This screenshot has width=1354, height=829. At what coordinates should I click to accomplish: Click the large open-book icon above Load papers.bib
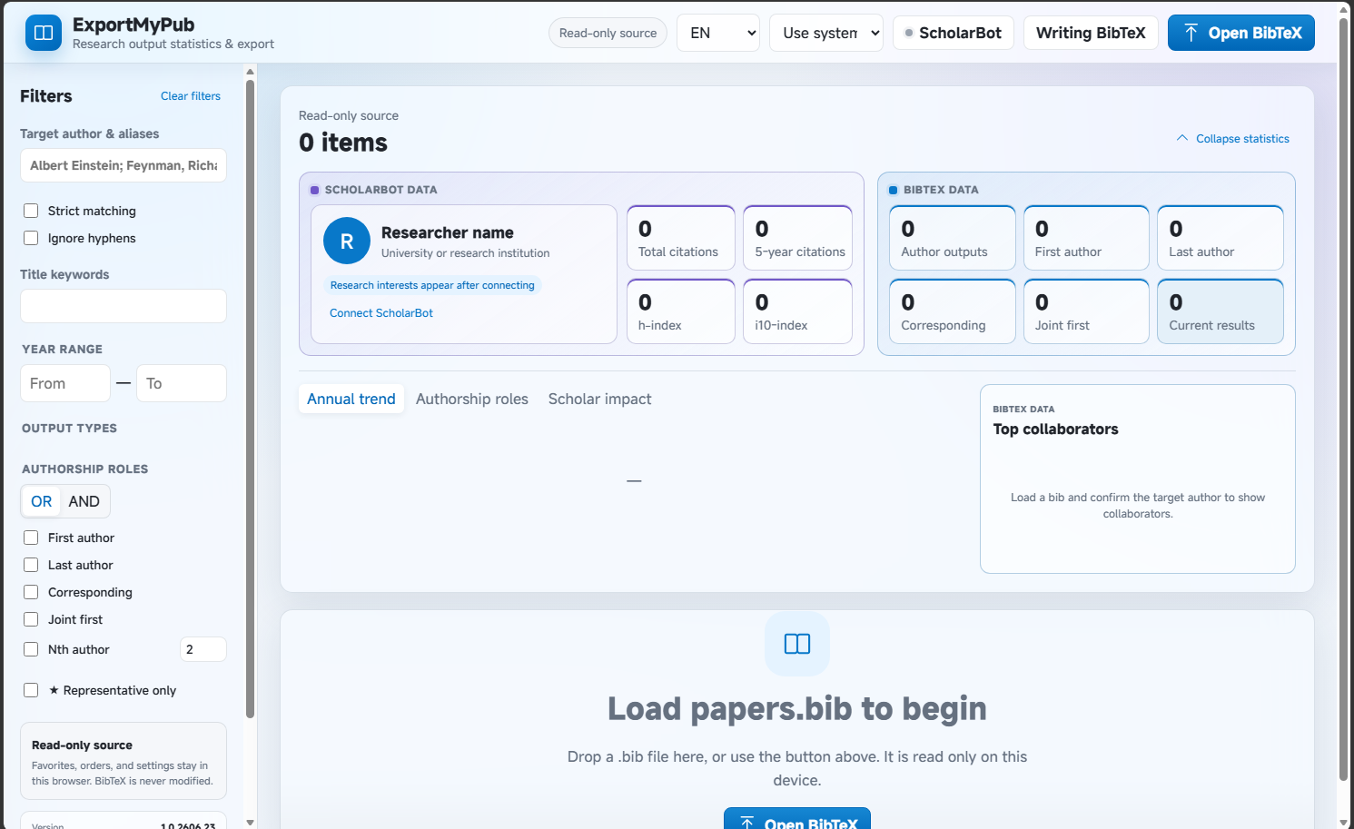tap(797, 644)
